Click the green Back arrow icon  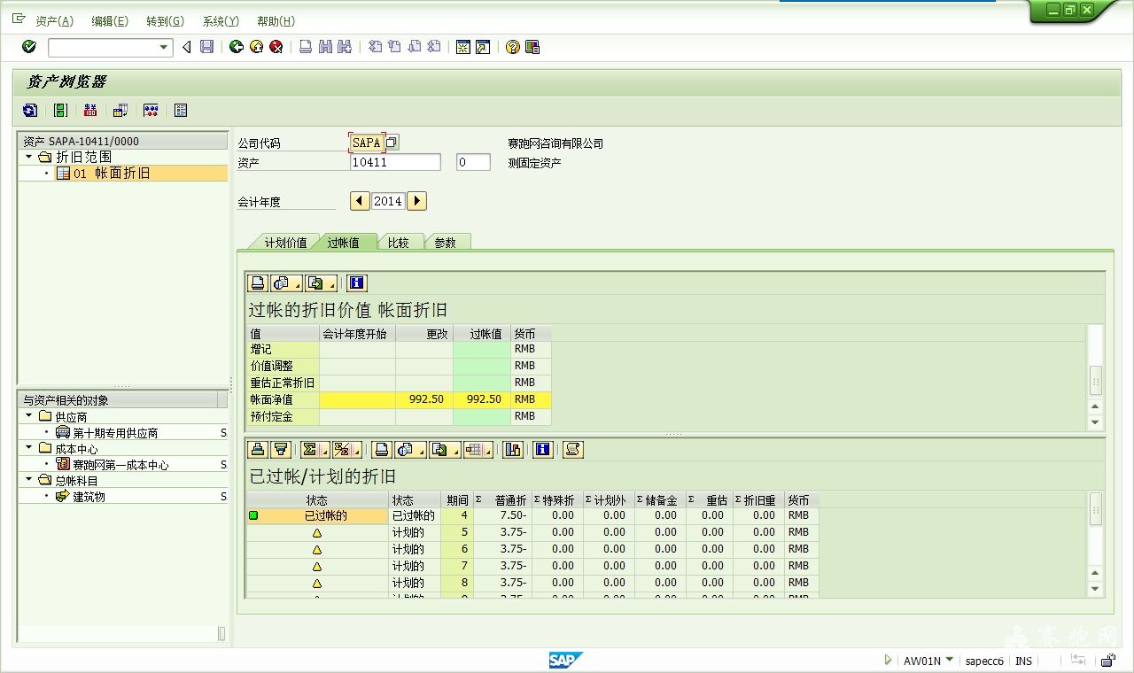[x=236, y=47]
